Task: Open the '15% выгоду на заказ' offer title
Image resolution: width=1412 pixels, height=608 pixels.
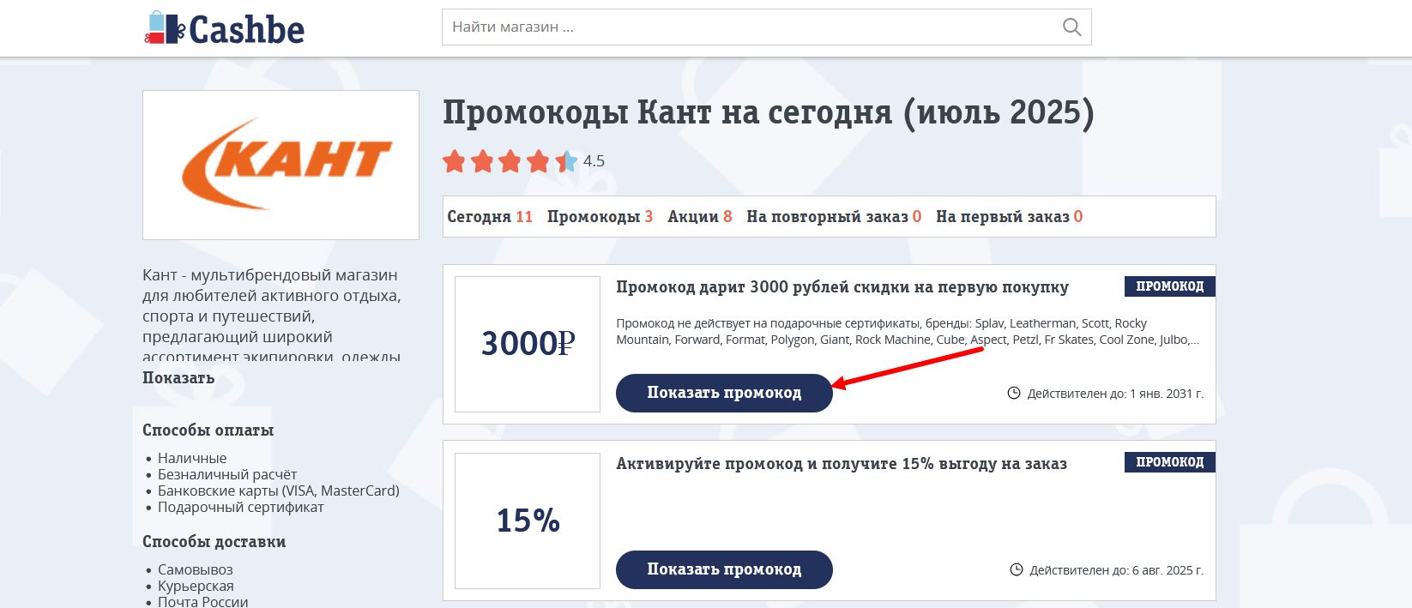Action: (x=842, y=464)
